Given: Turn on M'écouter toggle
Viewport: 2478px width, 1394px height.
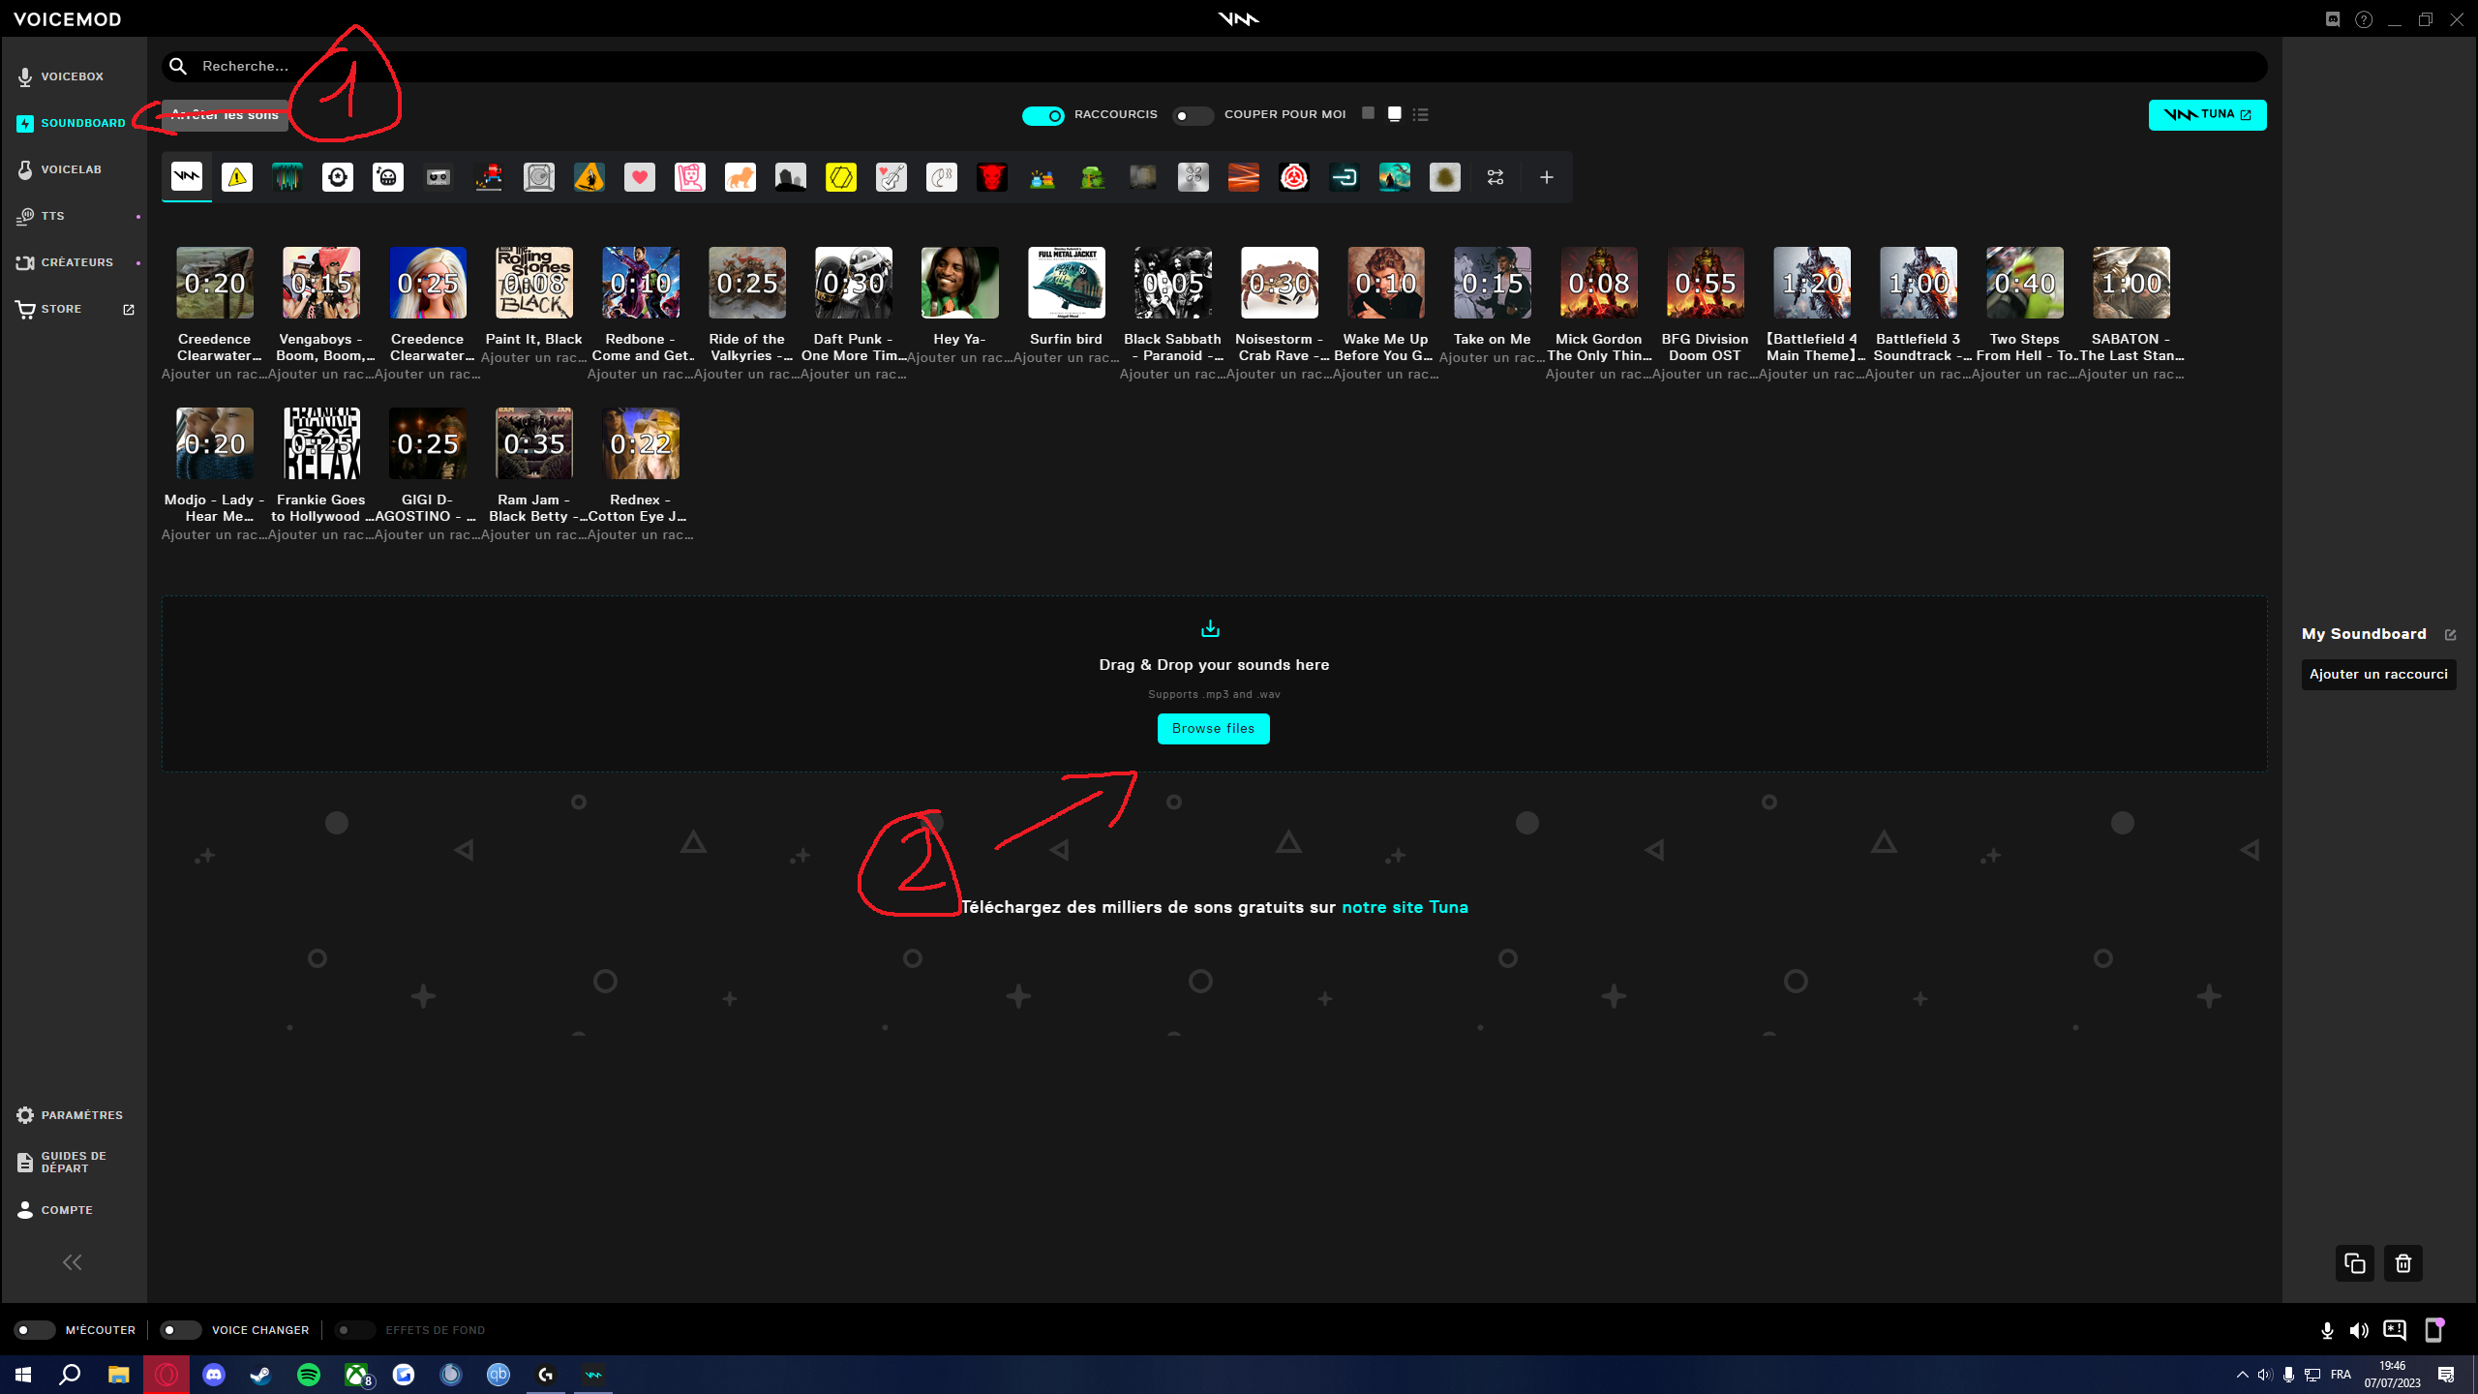Looking at the screenshot, I should (35, 1330).
